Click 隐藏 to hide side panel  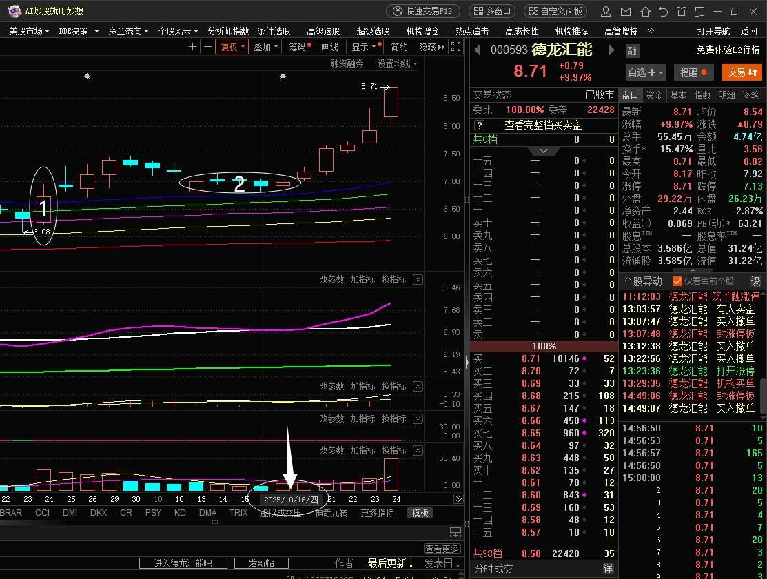tap(432, 47)
